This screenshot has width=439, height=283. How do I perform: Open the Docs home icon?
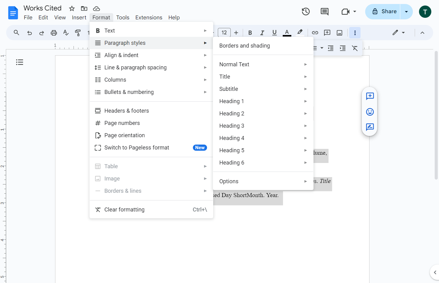coord(13,13)
